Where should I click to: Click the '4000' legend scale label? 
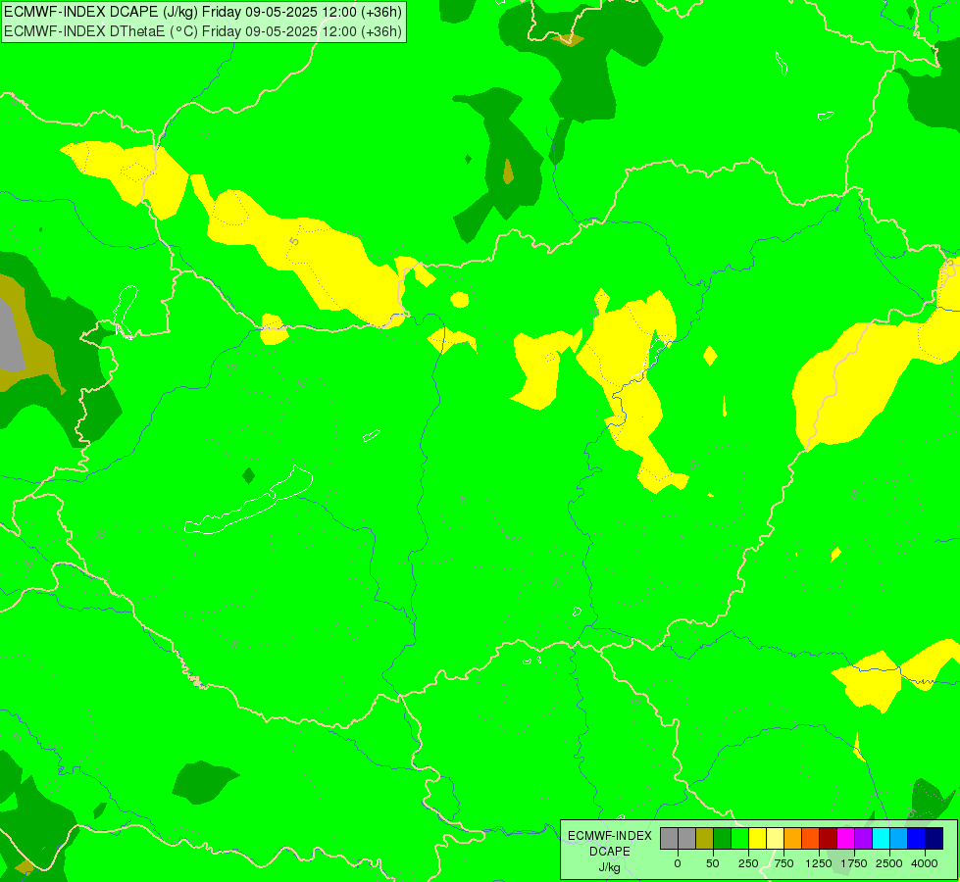coord(925,863)
